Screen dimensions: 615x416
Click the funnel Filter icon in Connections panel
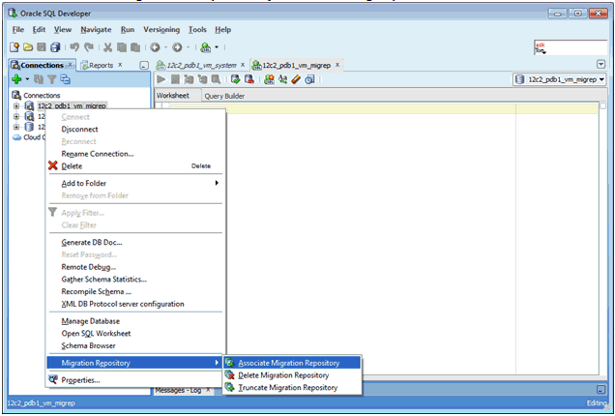(52, 79)
